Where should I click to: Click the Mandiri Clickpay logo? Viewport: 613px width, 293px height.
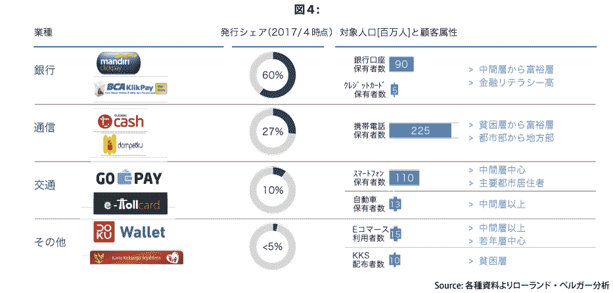coord(118,62)
